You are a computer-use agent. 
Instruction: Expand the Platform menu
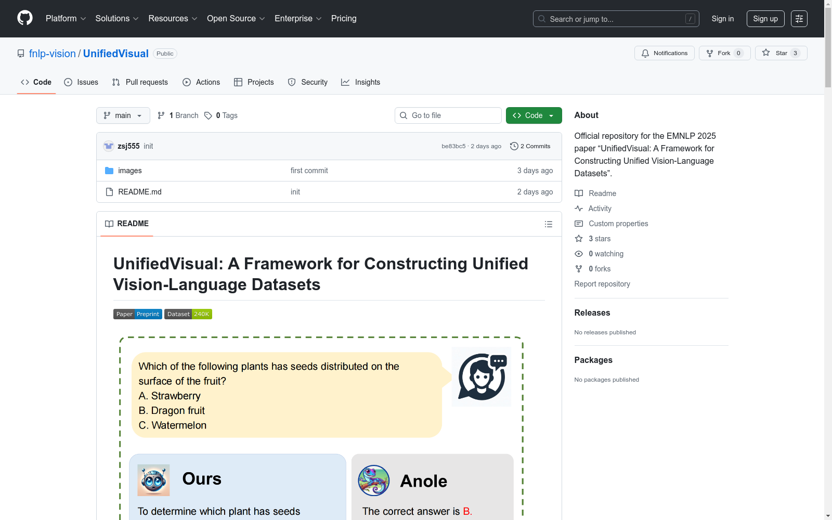[66, 19]
